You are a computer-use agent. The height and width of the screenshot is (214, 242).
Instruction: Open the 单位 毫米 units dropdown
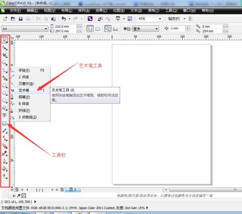point(157,29)
